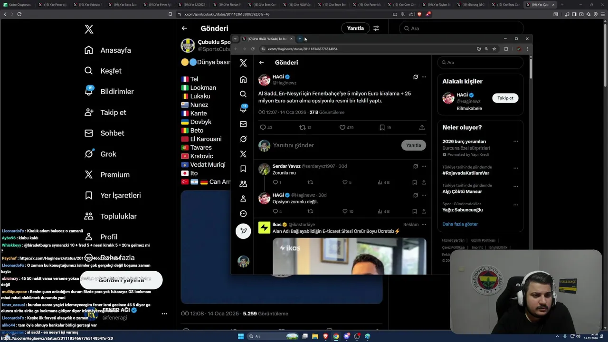Like HAGİ's main post with 479 likes
Viewport: 608px width, 342px height.
342,127
